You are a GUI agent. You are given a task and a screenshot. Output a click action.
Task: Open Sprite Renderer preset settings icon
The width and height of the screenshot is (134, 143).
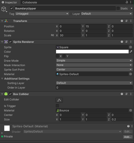126,42
